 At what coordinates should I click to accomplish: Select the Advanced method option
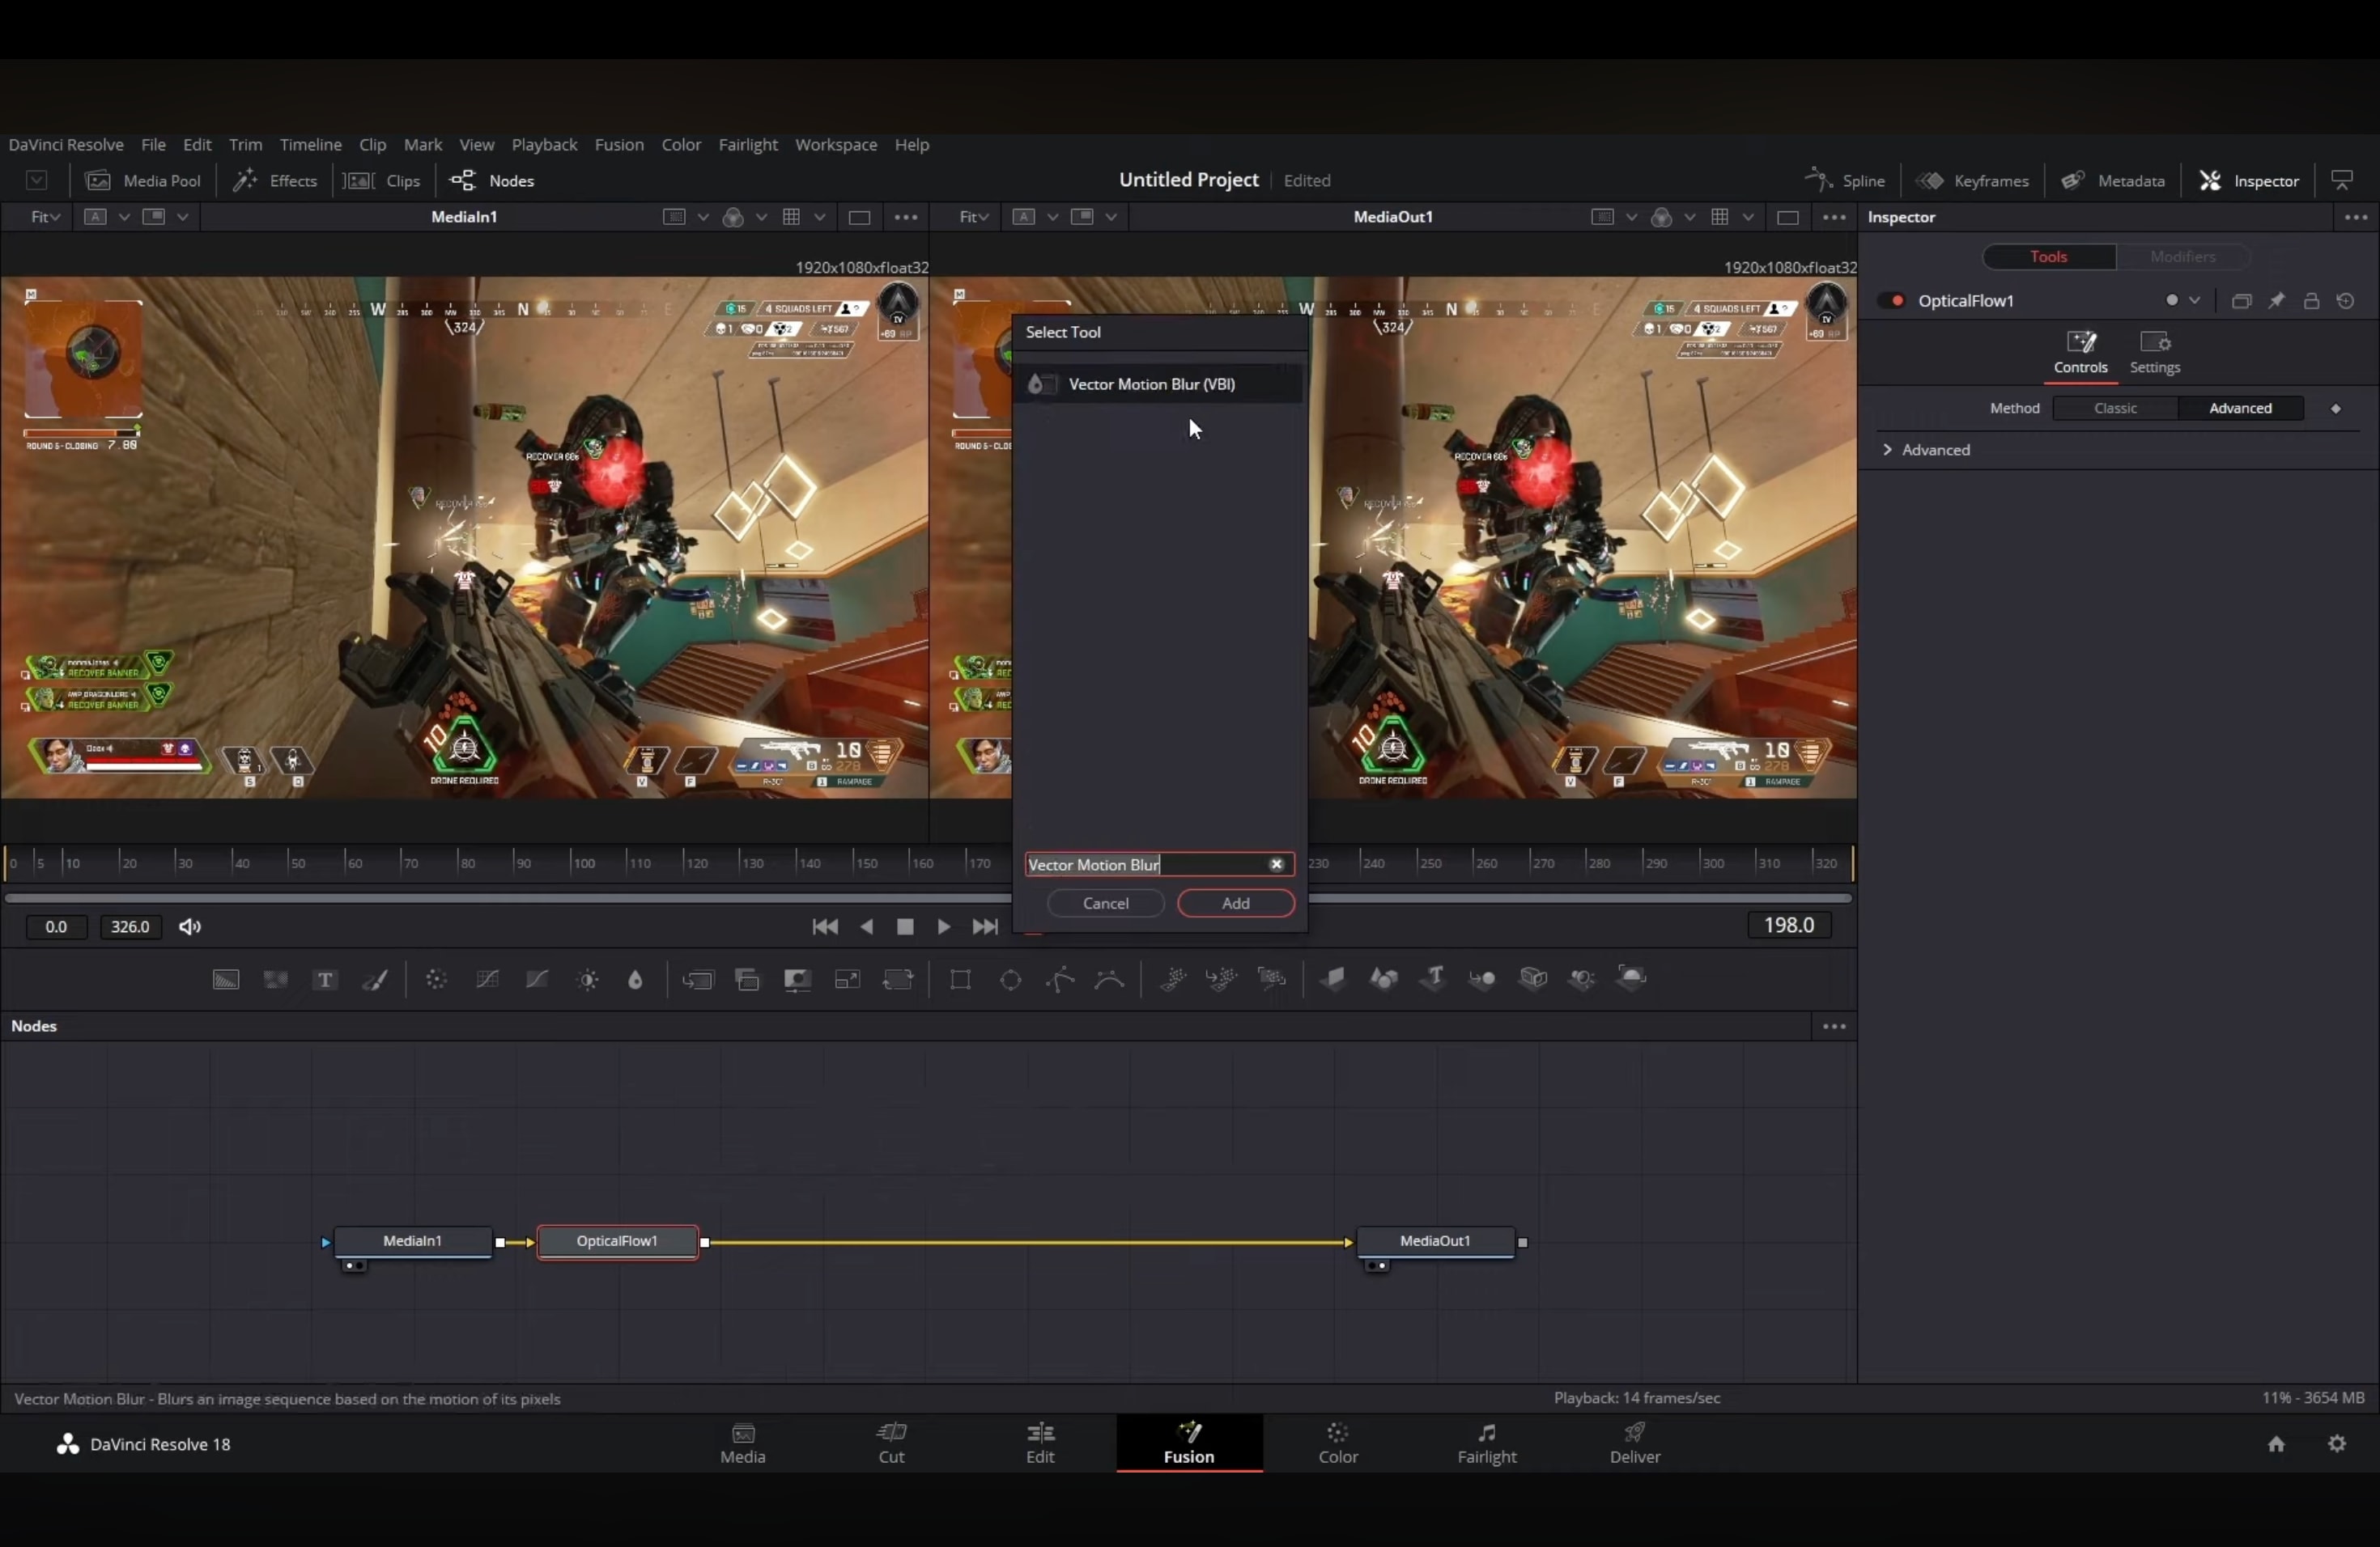pos(2240,409)
